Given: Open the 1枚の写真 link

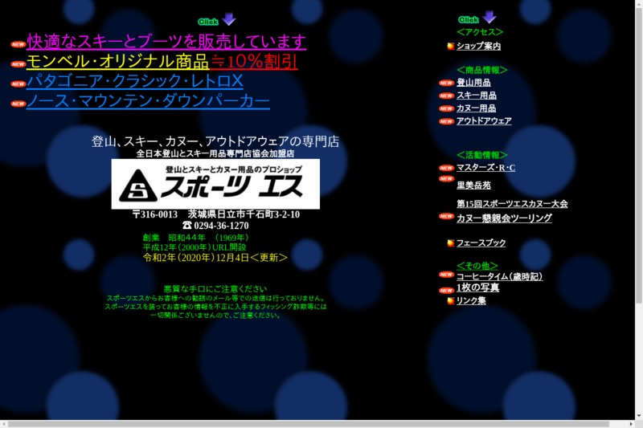Looking at the screenshot, I should [477, 287].
